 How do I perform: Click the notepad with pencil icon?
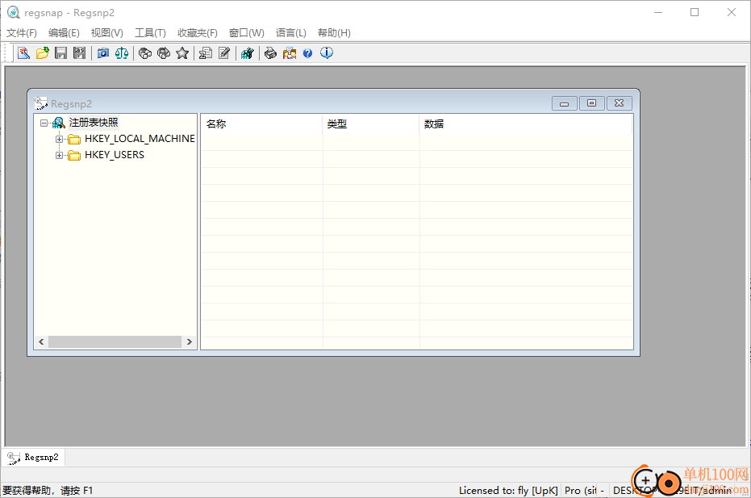click(224, 53)
